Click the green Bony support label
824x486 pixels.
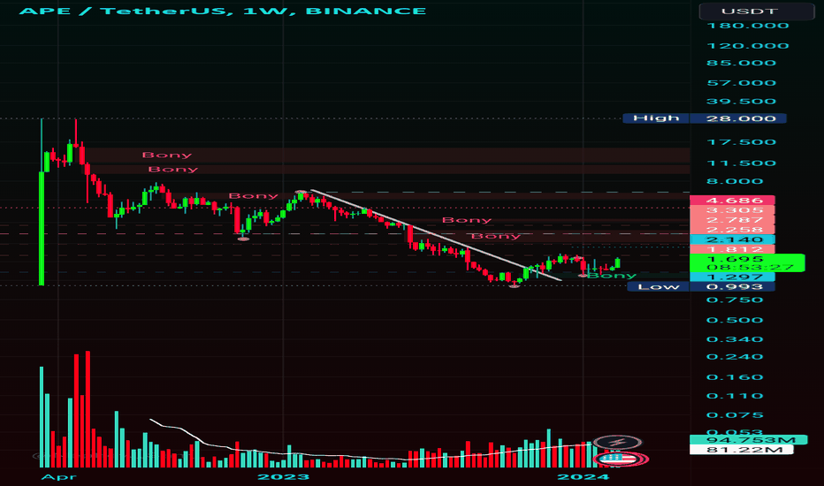[x=612, y=276]
